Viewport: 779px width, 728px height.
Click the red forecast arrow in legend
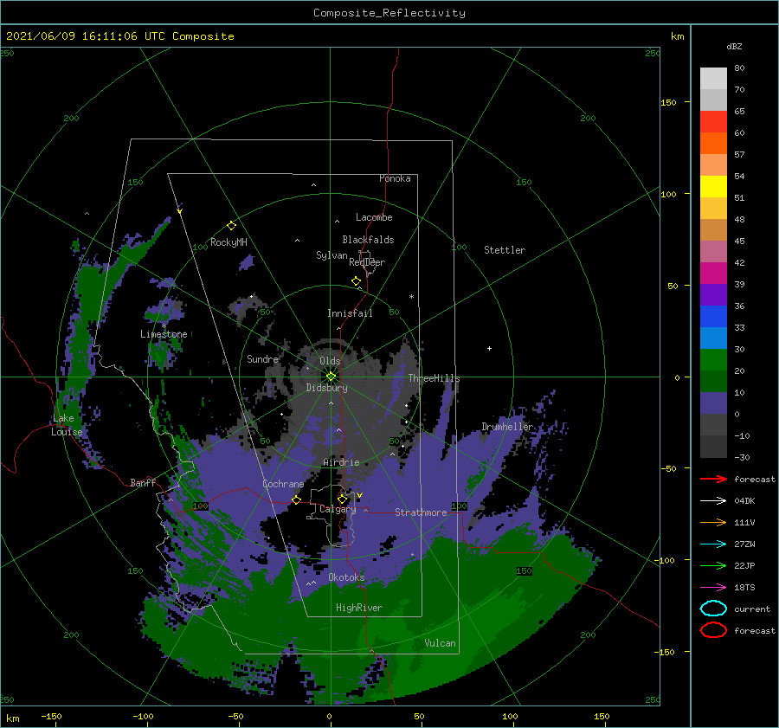pos(713,479)
